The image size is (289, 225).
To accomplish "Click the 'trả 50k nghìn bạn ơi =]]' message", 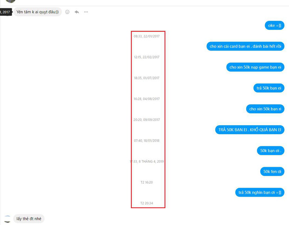I will [260, 192].
